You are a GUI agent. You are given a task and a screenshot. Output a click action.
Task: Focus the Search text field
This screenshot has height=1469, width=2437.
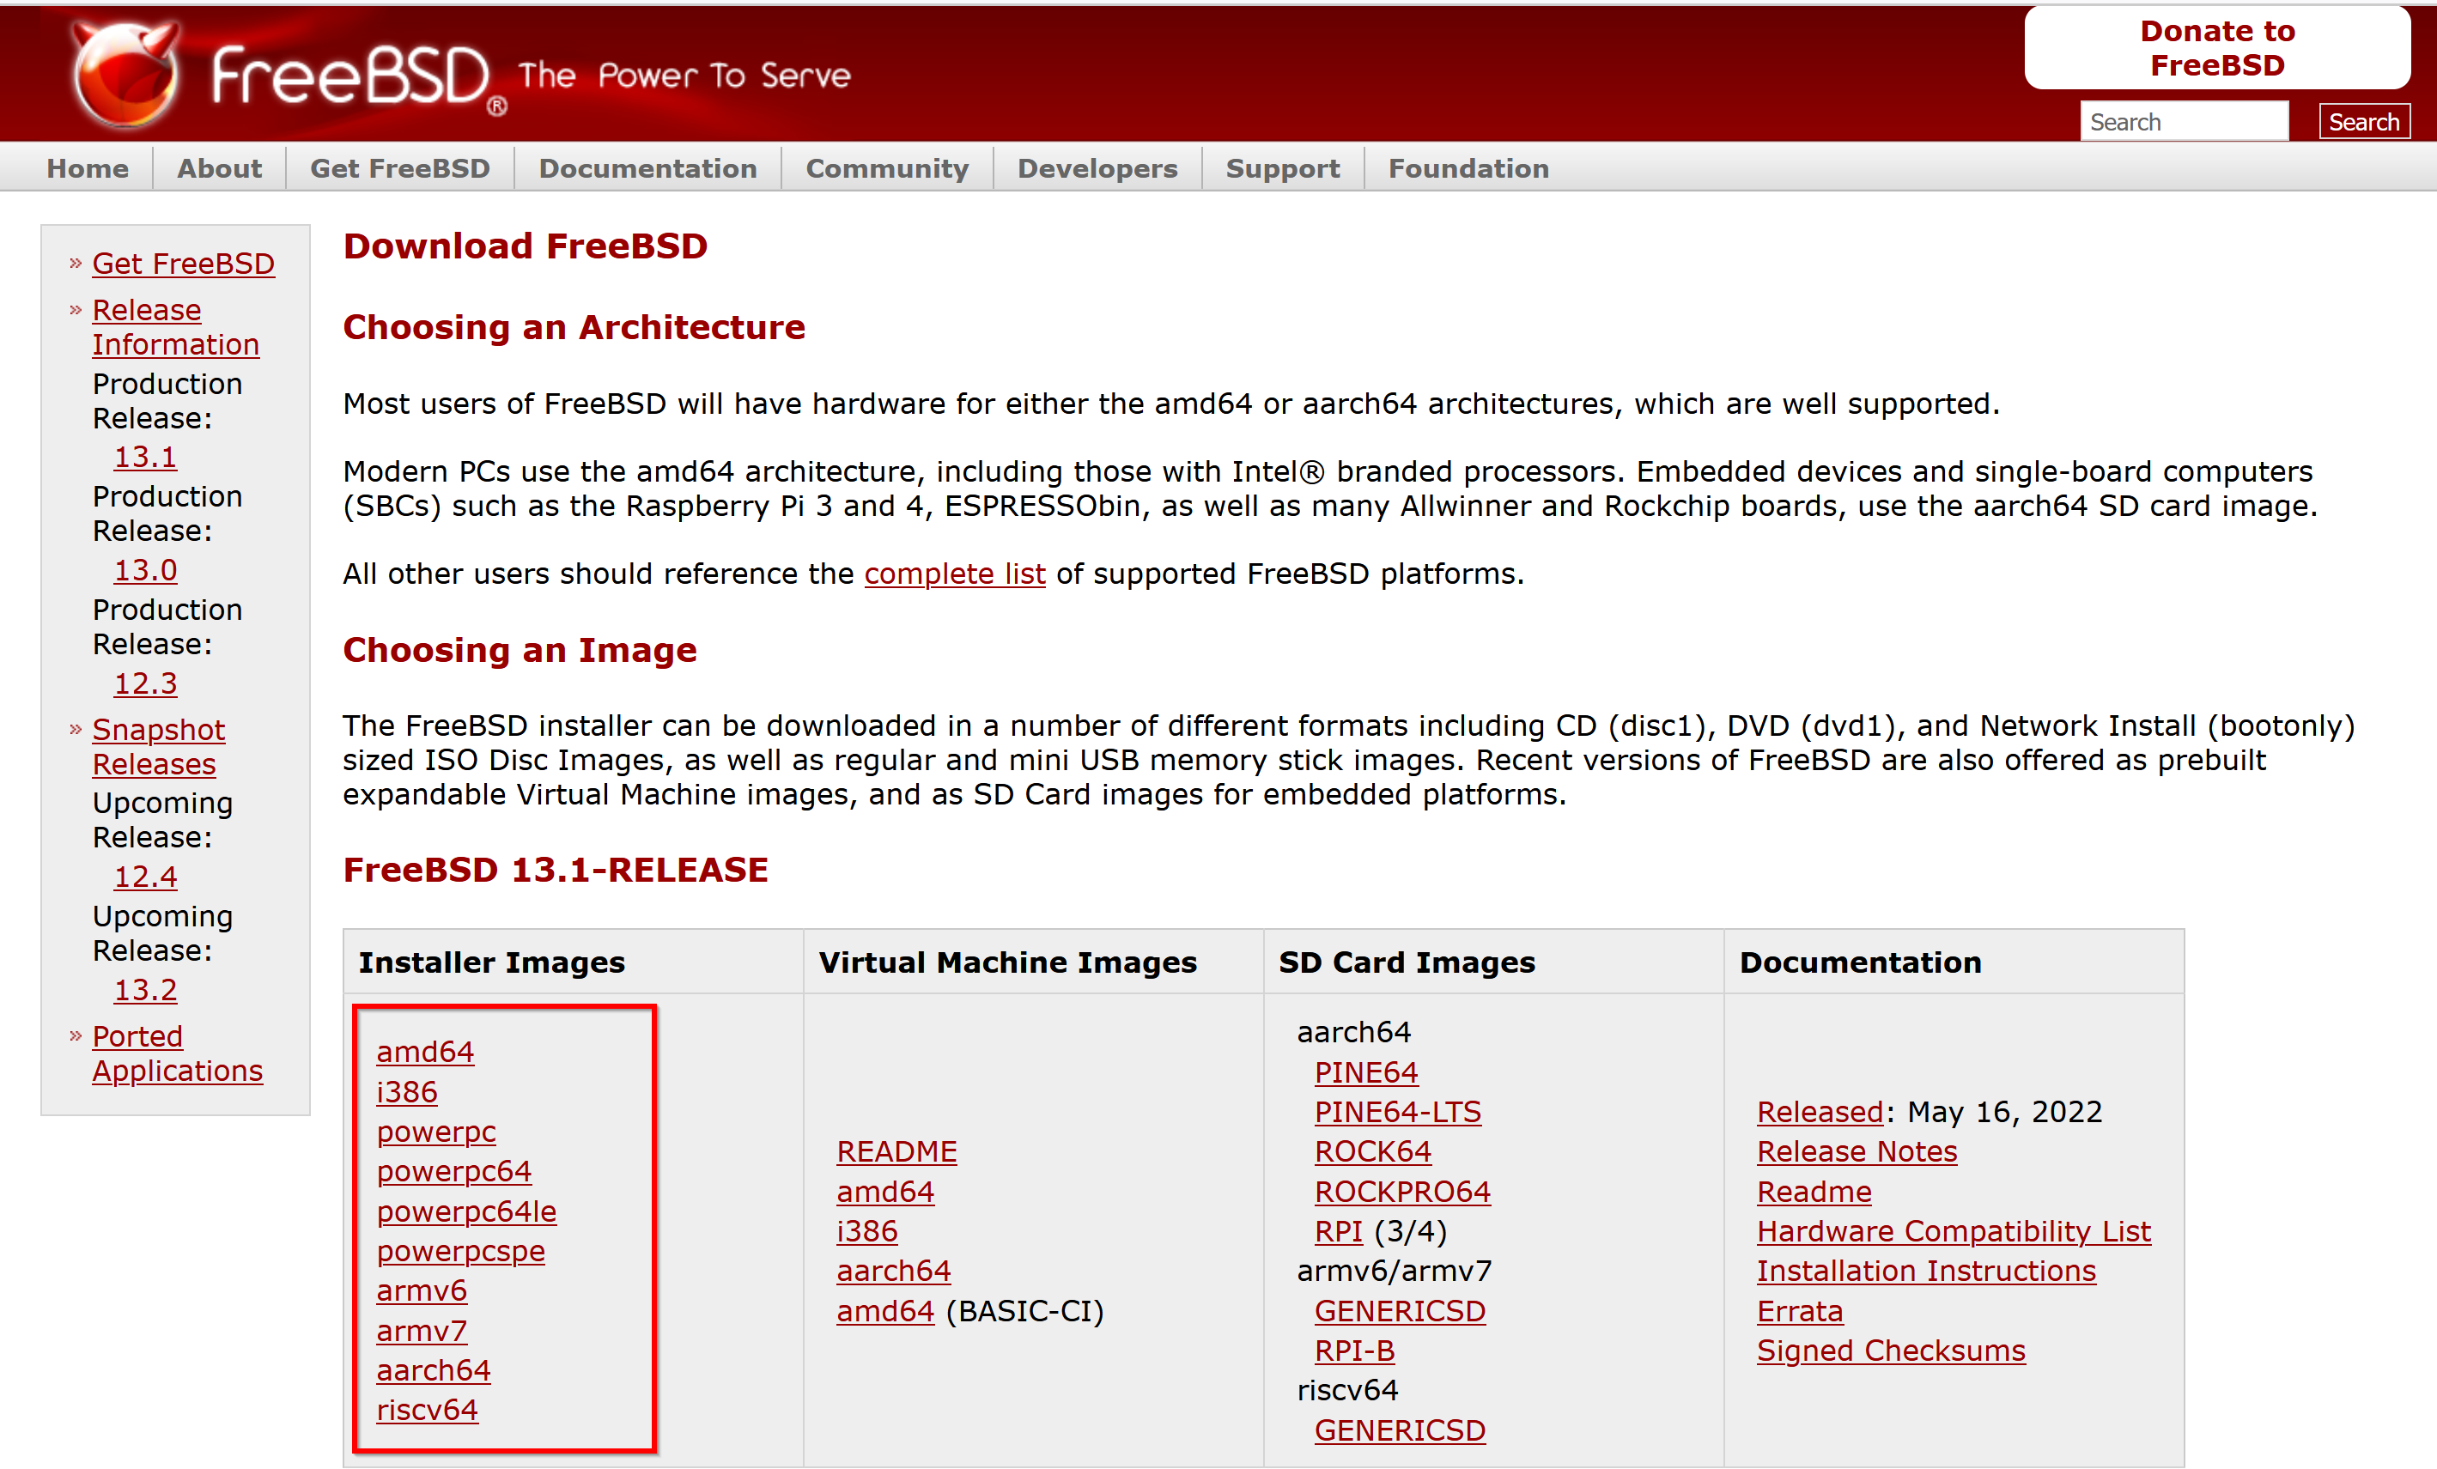(x=2184, y=122)
